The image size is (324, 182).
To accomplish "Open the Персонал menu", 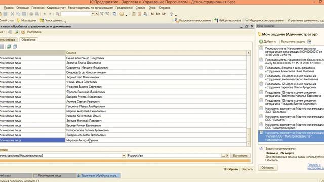I will [x=38, y=8].
